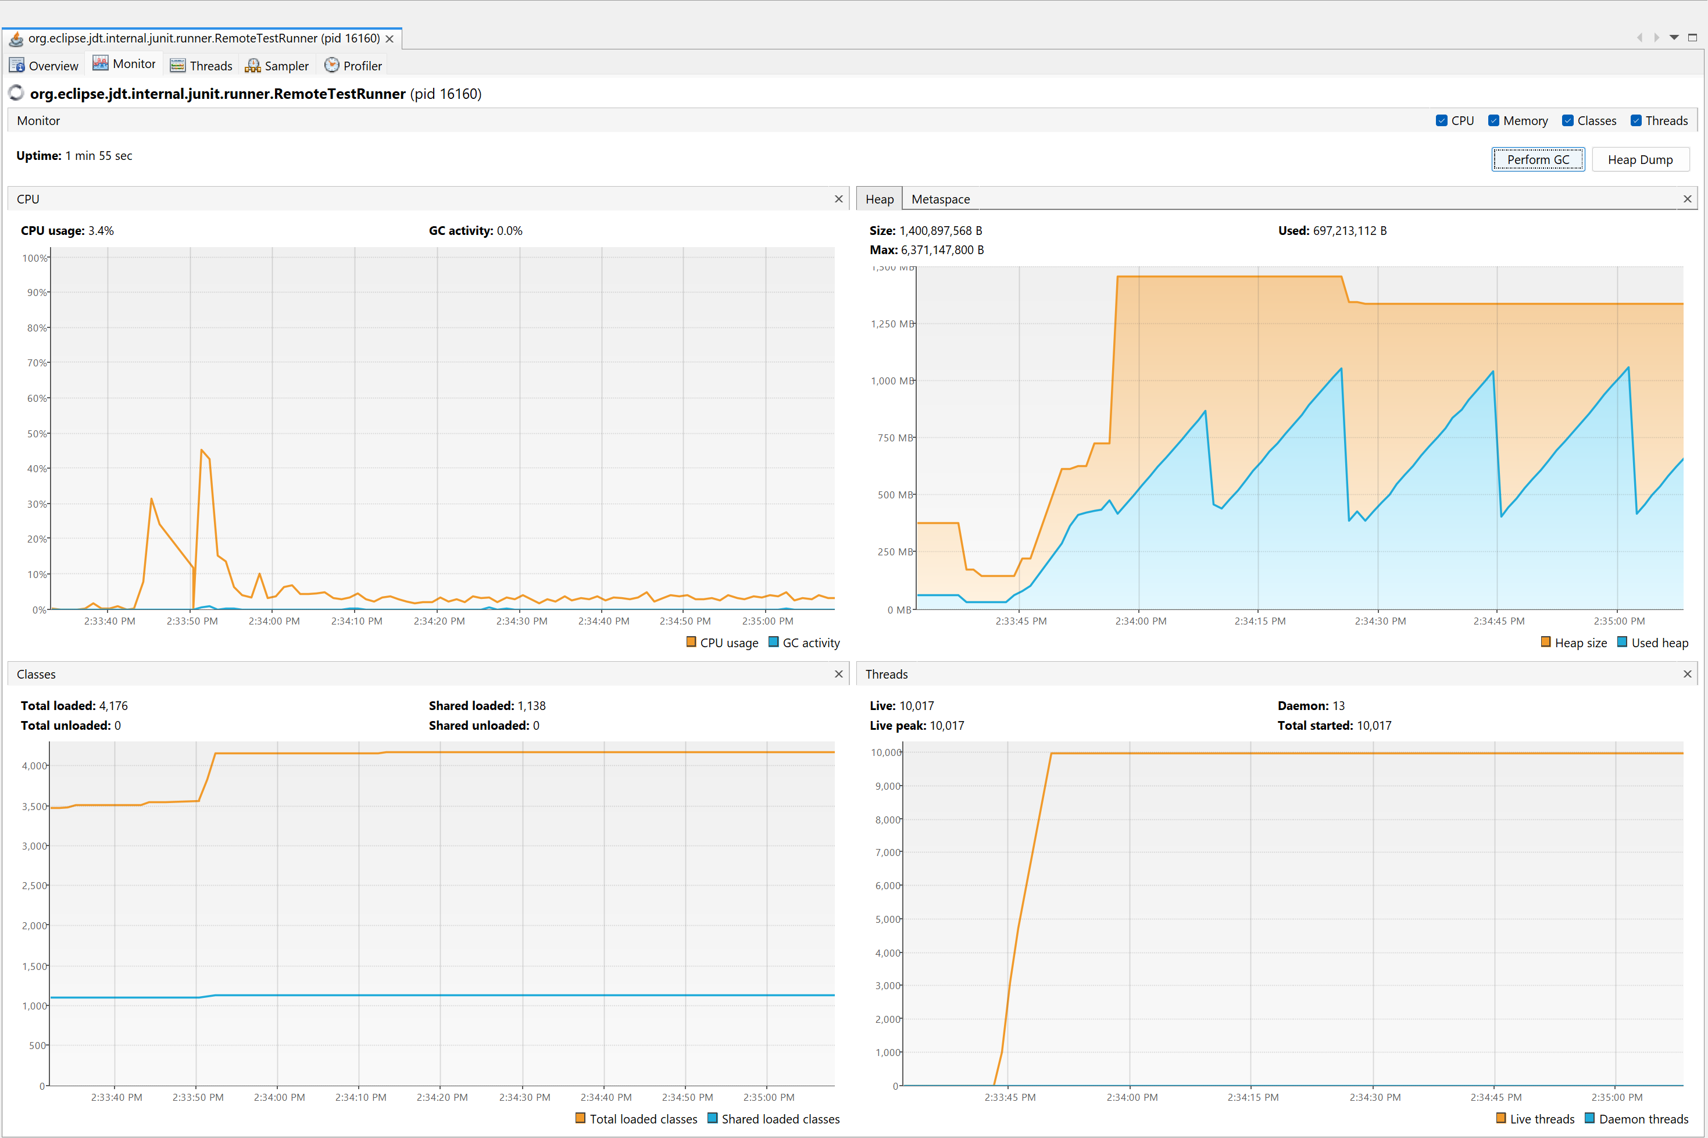Image resolution: width=1708 pixels, height=1138 pixels.
Task: Click the Perform GC button
Action: pos(1538,160)
